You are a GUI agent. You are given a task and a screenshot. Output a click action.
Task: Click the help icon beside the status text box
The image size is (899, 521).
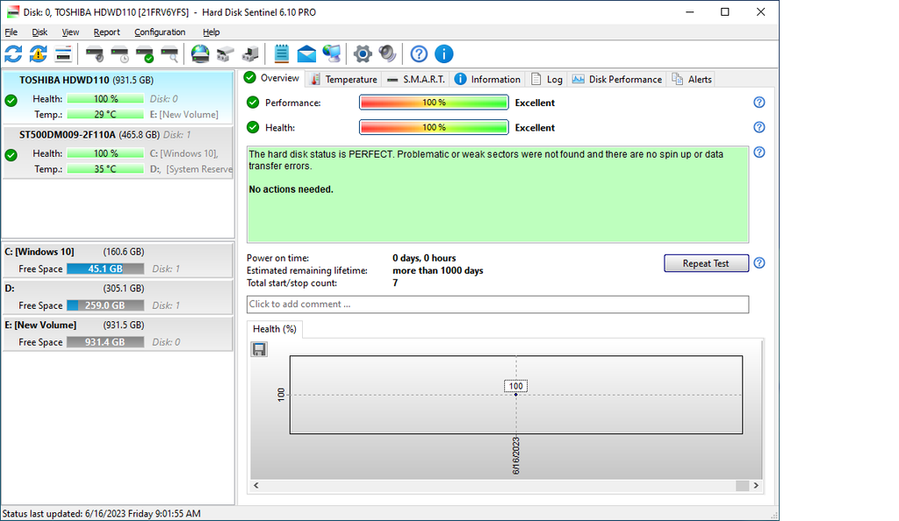point(759,153)
